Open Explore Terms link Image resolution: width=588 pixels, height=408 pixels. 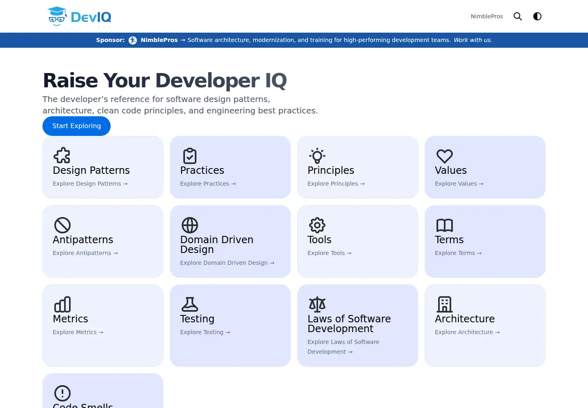point(458,253)
